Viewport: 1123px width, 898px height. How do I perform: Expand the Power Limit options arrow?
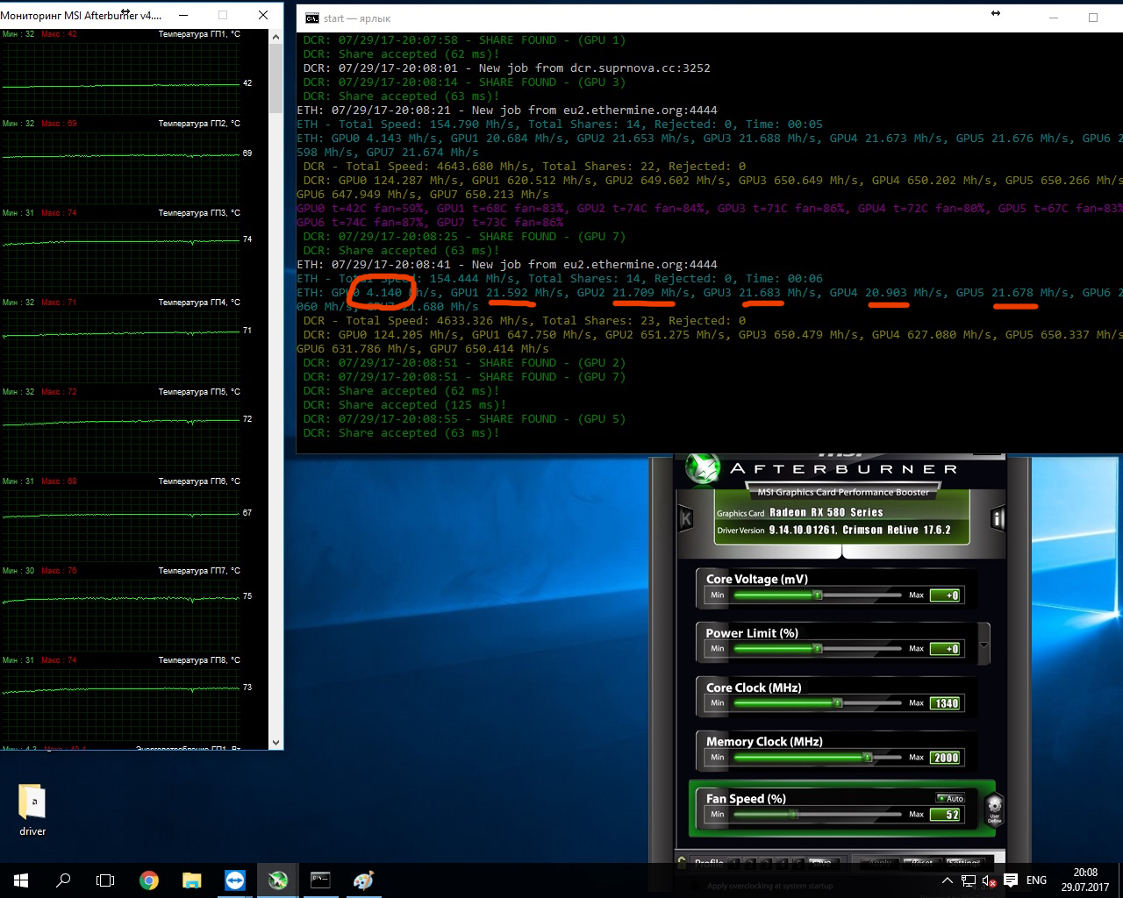(984, 645)
